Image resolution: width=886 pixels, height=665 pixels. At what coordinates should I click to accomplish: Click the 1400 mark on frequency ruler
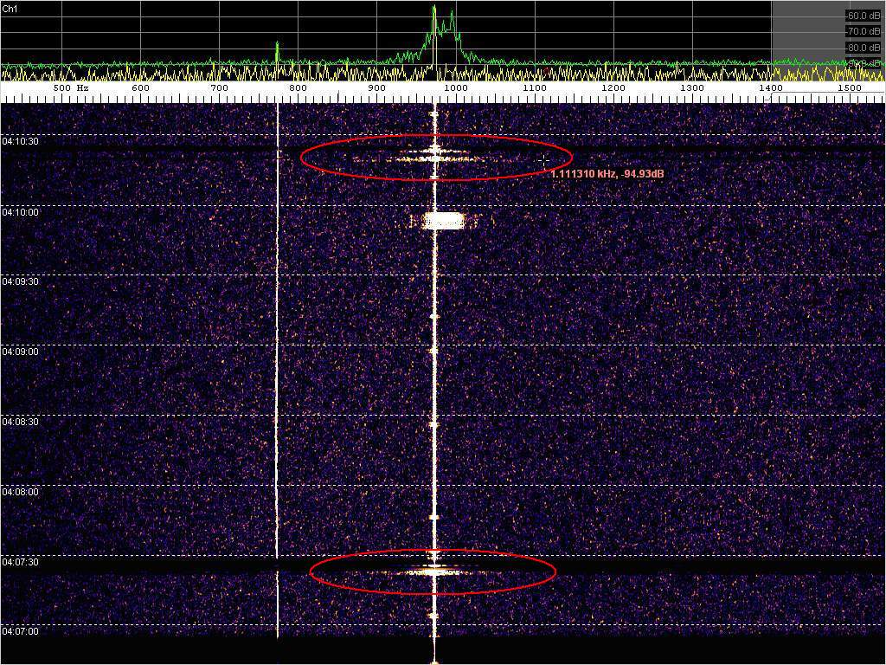pyautogui.click(x=770, y=88)
